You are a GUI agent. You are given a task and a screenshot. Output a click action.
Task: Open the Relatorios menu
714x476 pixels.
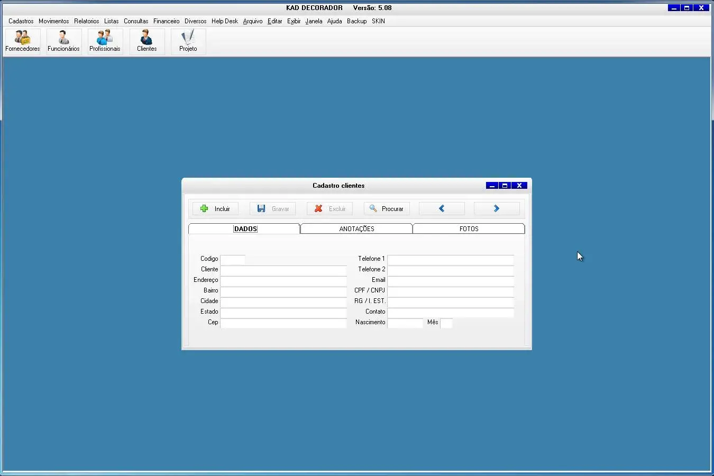point(86,21)
